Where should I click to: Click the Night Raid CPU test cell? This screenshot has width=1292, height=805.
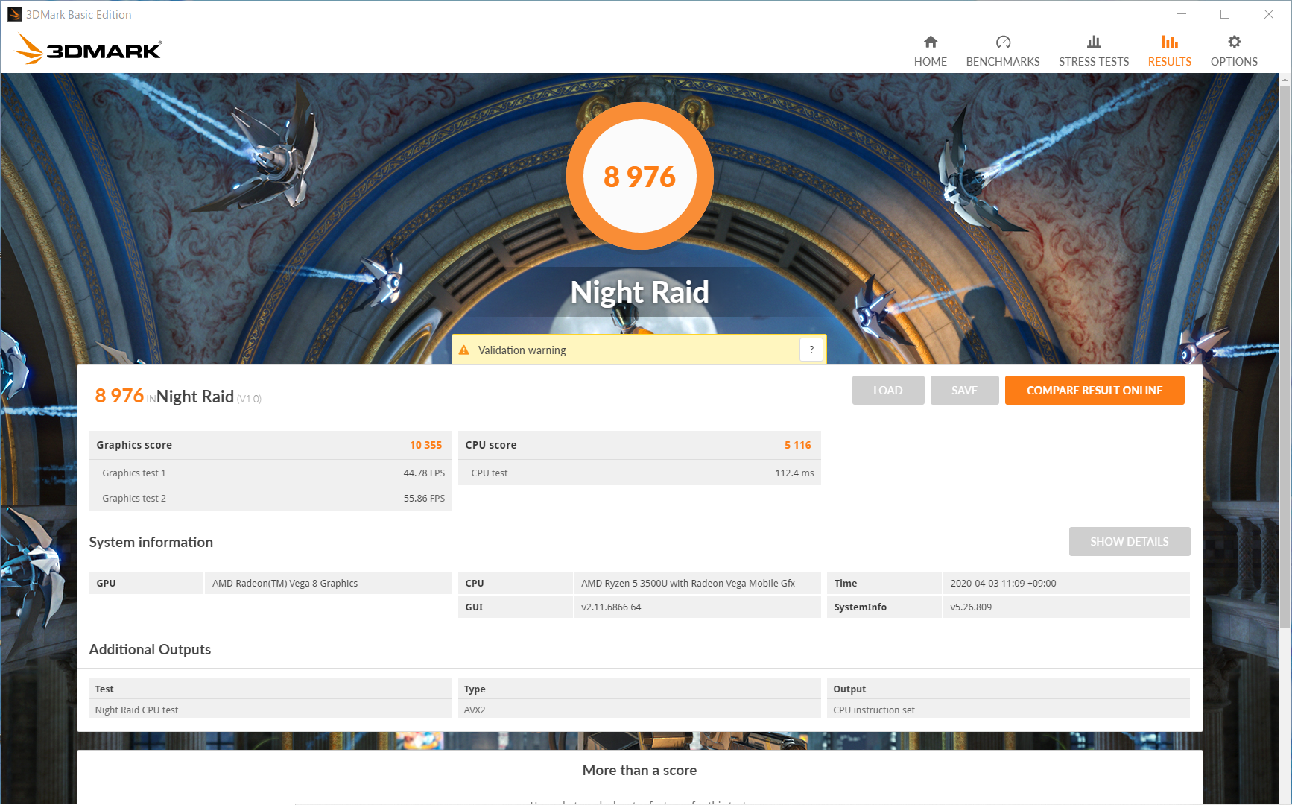click(x=270, y=710)
